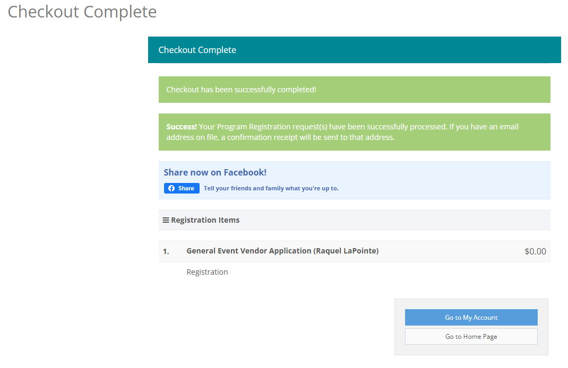Open the Go to Home Page button
Viewport: 568px width, 368px height.
pyautogui.click(x=471, y=337)
